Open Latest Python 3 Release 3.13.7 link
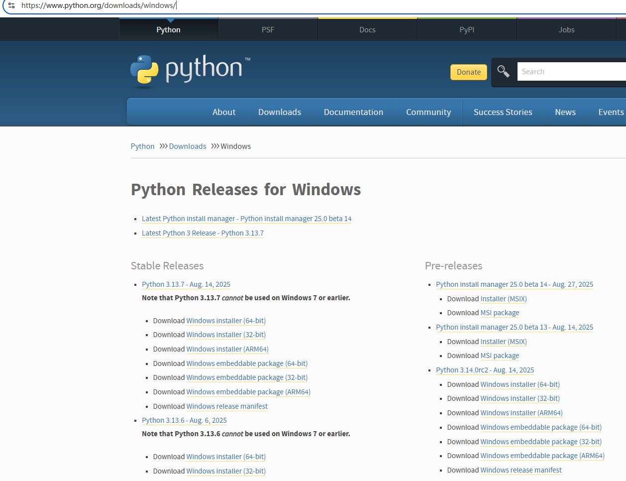Image resolution: width=626 pixels, height=481 pixels. click(203, 233)
